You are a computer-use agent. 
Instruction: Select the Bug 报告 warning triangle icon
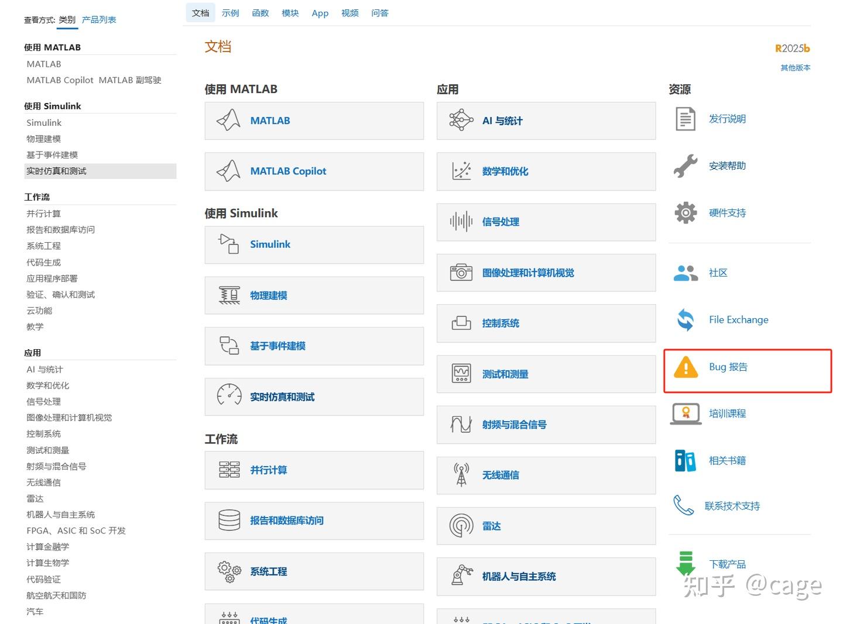(686, 367)
